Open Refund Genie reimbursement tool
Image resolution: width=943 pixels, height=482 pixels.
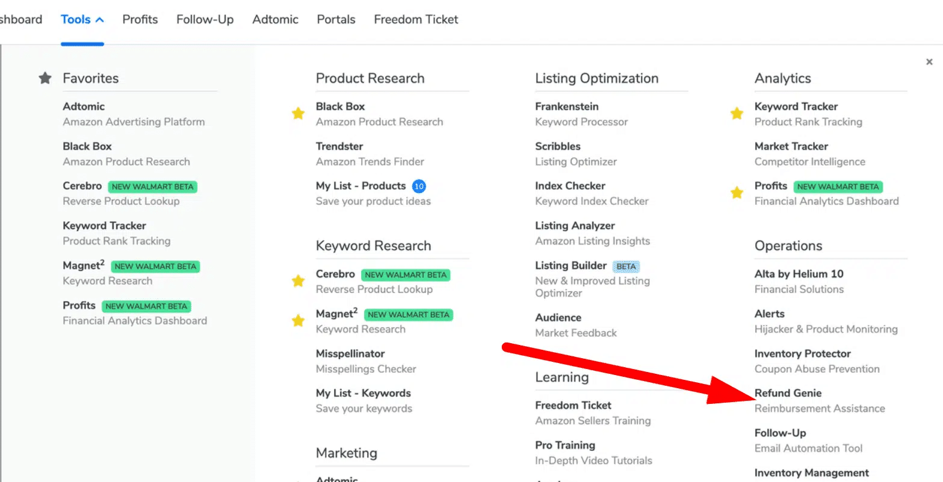click(x=788, y=393)
